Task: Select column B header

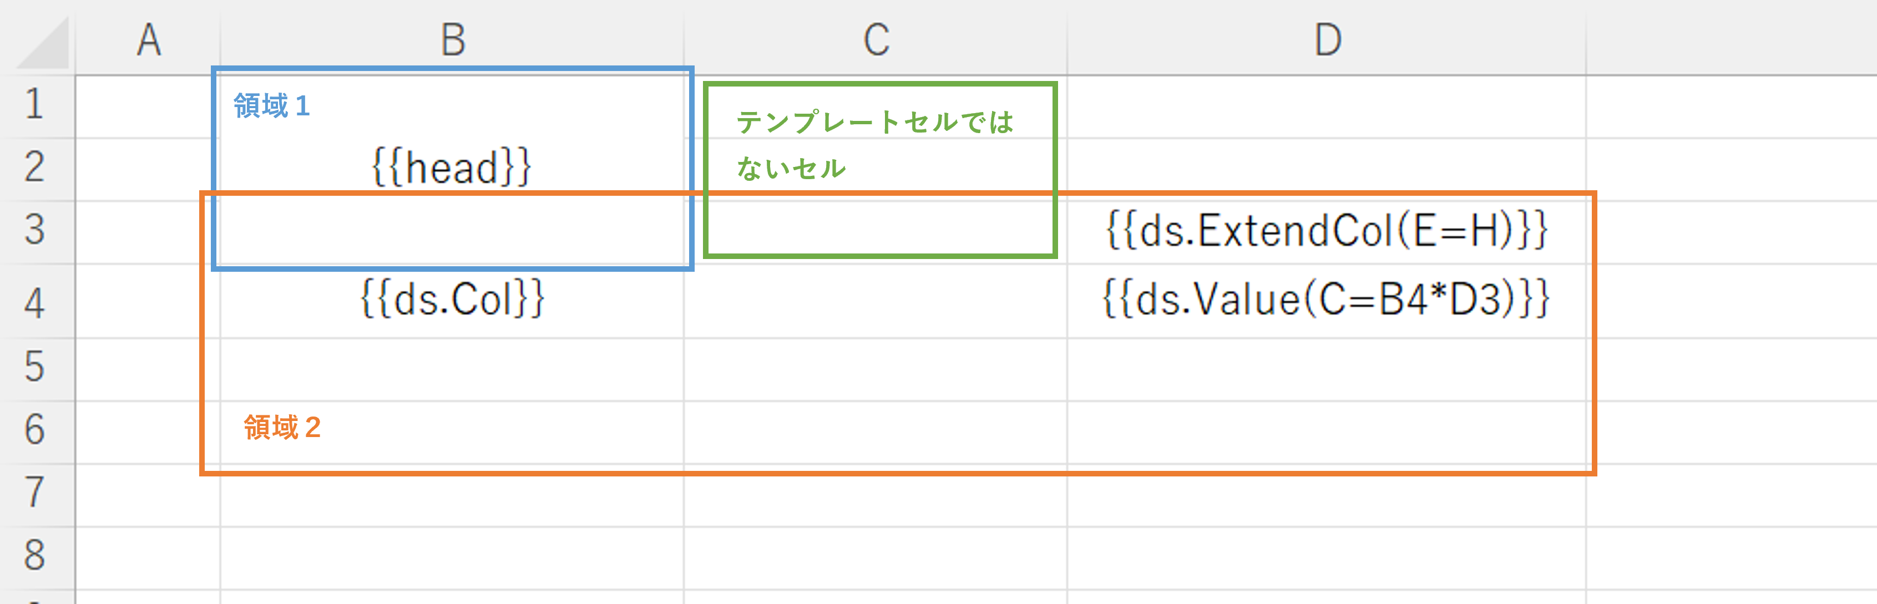Action: coord(452,39)
